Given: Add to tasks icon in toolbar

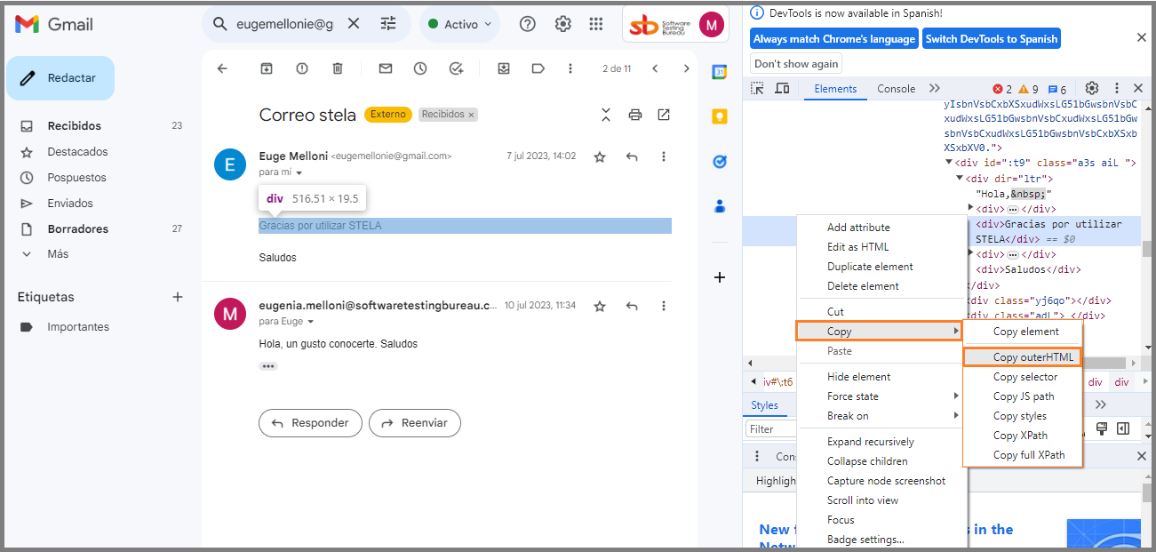Looking at the screenshot, I should (x=456, y=68).
